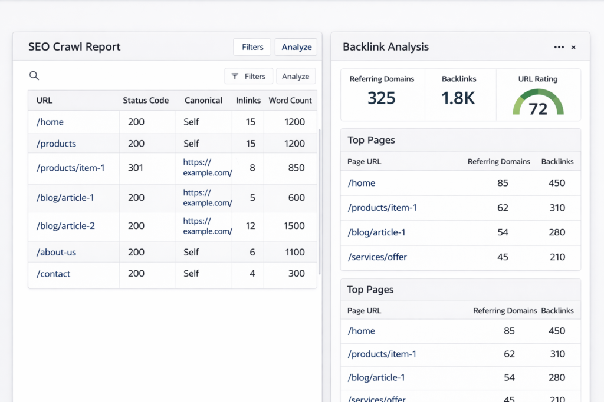The image size is (604, 402).
Task: Open the /home page link in the crawl table
Action: click(50, 122)
